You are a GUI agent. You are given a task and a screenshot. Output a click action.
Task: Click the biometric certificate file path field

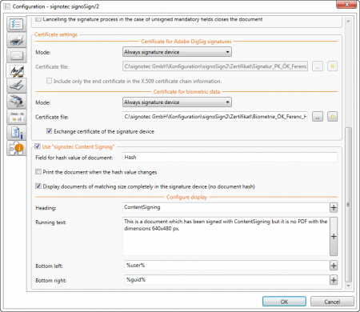(x=215, y=117)
